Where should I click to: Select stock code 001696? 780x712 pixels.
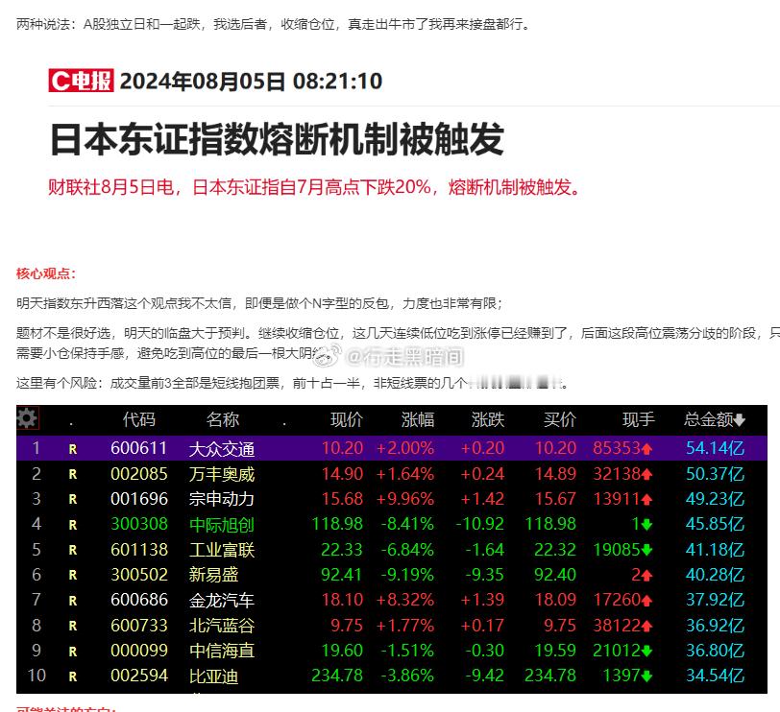[138, 499]
